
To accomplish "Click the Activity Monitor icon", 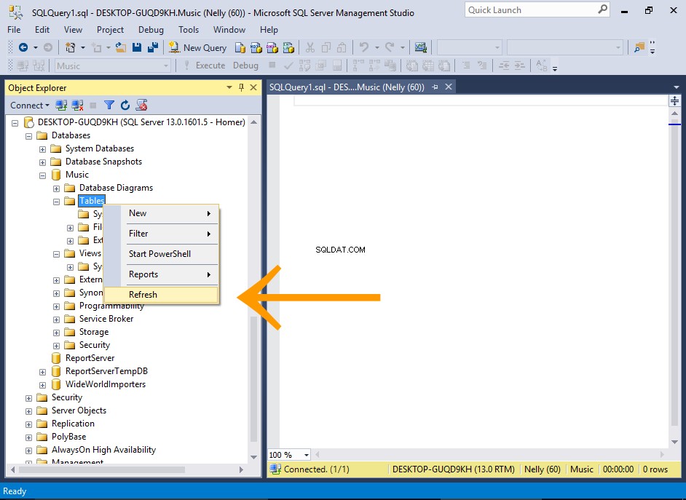I will [420, 47].
